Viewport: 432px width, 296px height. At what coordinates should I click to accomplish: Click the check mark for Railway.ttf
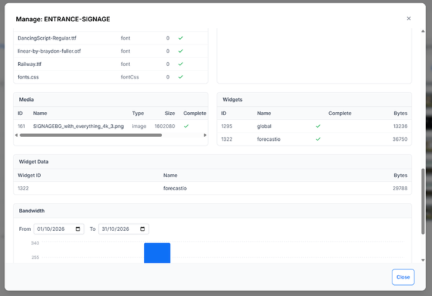(181, 64)
